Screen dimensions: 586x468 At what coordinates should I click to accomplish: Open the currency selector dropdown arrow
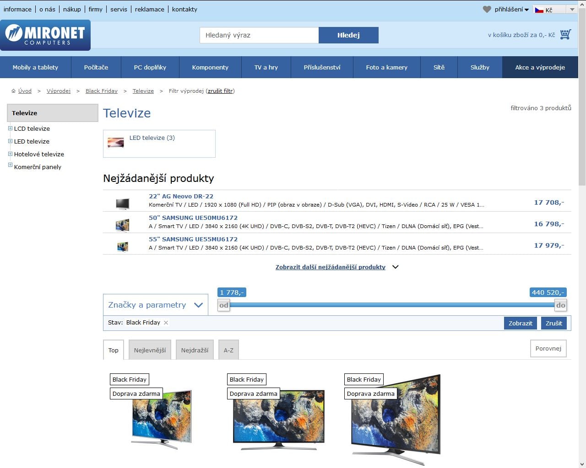click(x=572, y=10)
